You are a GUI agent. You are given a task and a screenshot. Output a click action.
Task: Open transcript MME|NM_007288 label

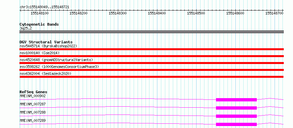[33, 112]
